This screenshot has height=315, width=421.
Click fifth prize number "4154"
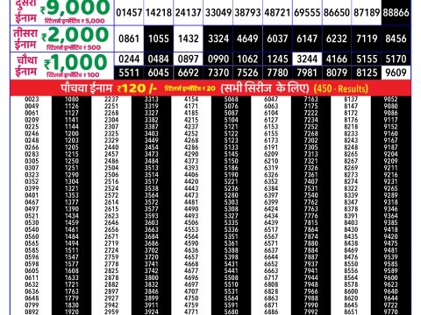191,99
